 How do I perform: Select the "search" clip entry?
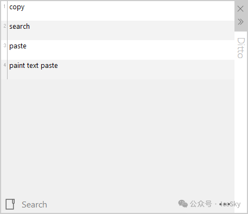coord(19,27)
